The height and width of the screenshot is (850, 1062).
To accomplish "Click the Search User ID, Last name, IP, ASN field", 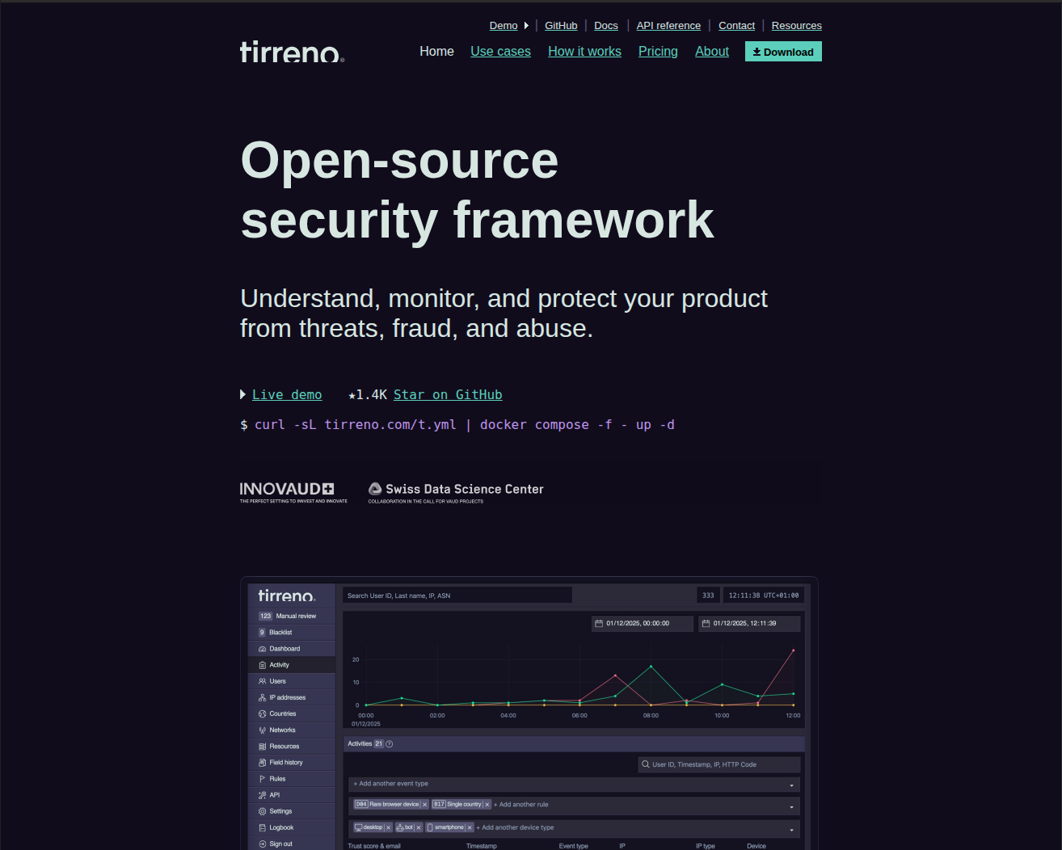I will click(457, 595).
